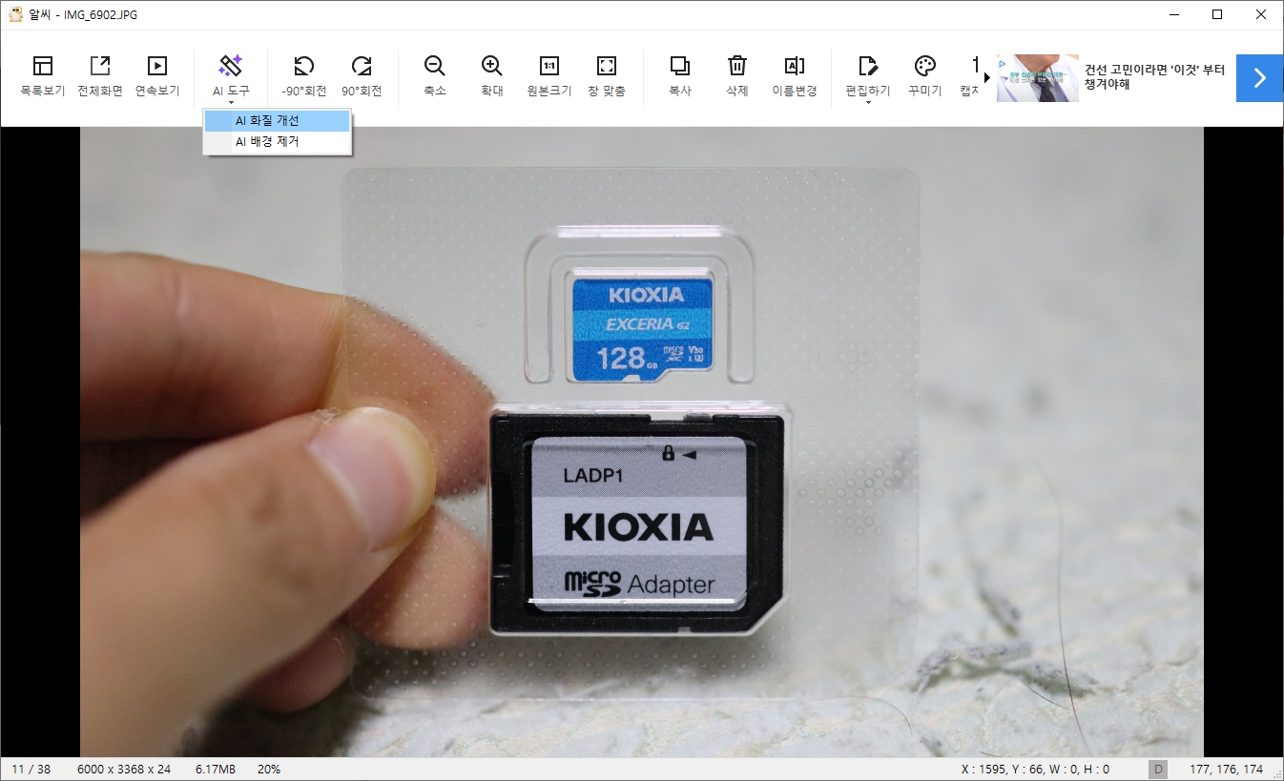Start 연속보기 slideshow
This screenshot has width=1284, height=781.
click(x=157, y=76)
